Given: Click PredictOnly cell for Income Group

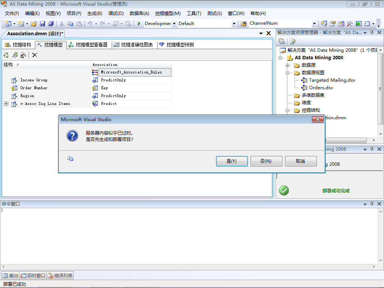Looking at the screenshot, I should pos(131,80).
